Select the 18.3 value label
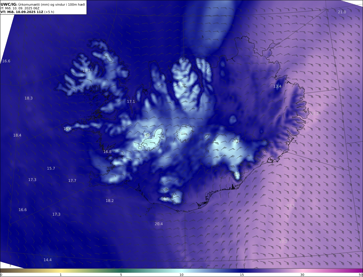 [29, 98]
